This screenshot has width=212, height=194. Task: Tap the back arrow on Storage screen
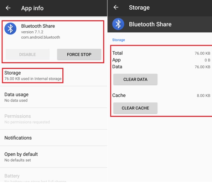[116, 7]
